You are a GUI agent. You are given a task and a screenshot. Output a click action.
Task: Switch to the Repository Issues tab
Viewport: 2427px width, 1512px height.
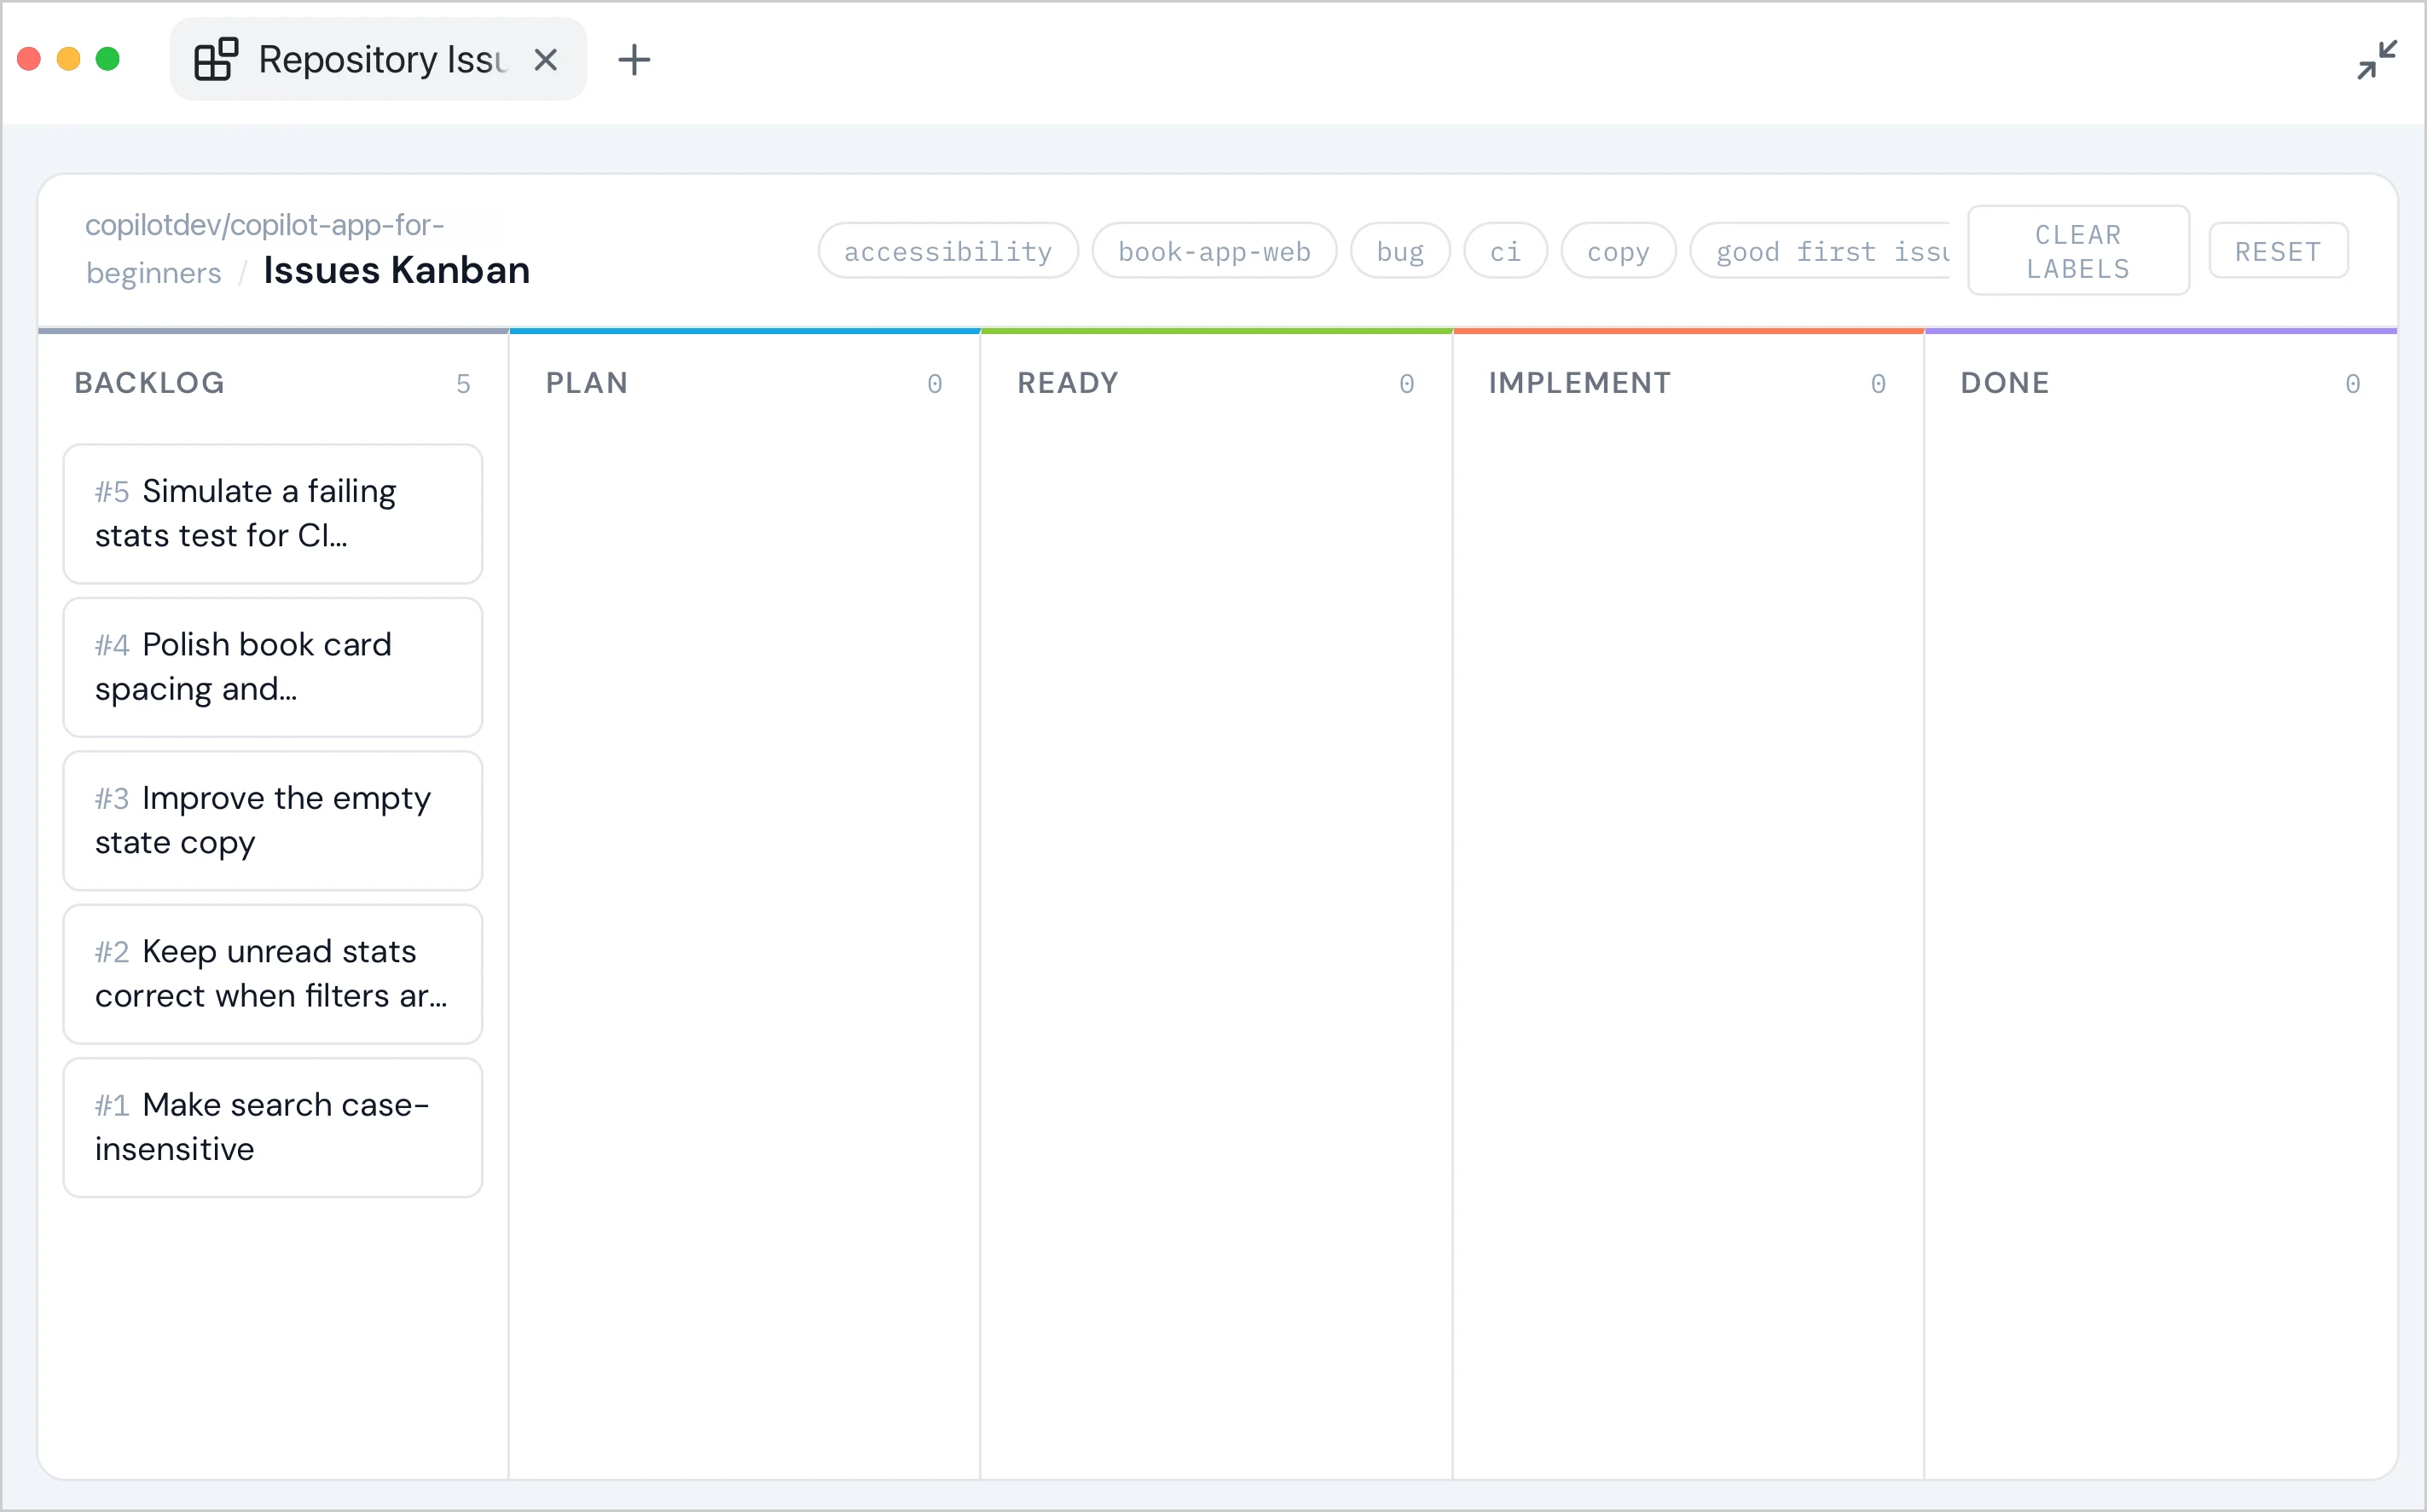(378, 59)
